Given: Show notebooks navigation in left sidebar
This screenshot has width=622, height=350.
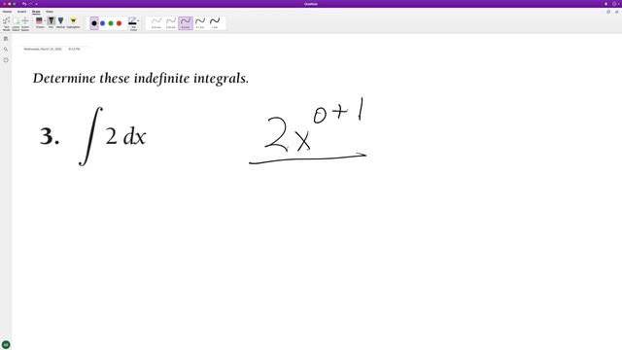Looking at the screenshot, I should coord(6,39).
